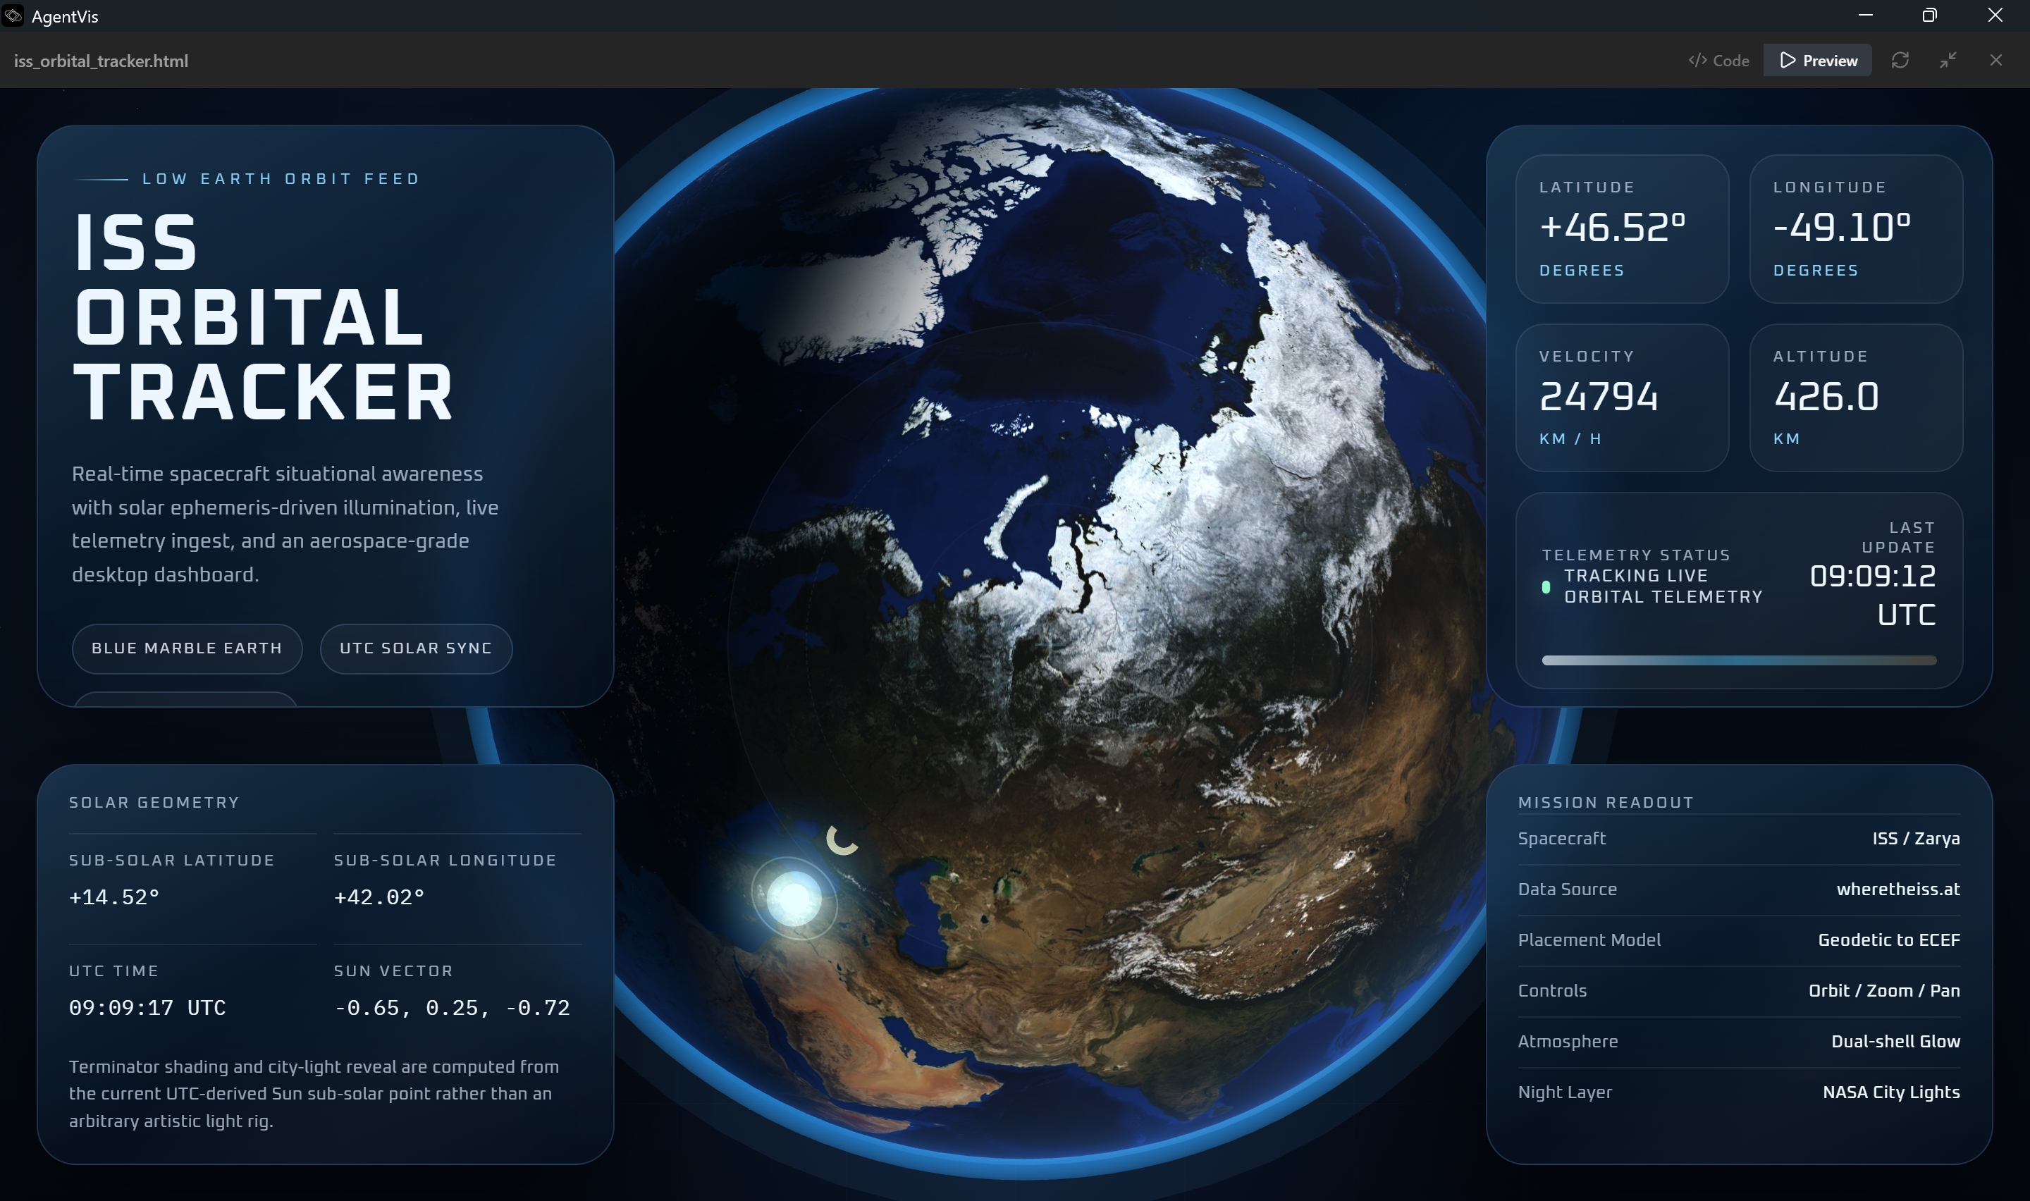Image resolution: width=2030 pixels, height=1201 pixels.
Task: Close the iss_orbital_tracker.html panel
Action: [x=1996, y=61]
